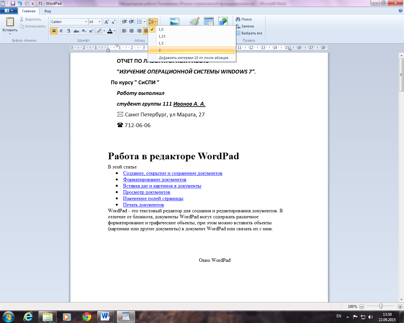Insert a Paint drawing via palette icon
The height and width of the screenshot is (323, 404).
(x=194, y=21)
